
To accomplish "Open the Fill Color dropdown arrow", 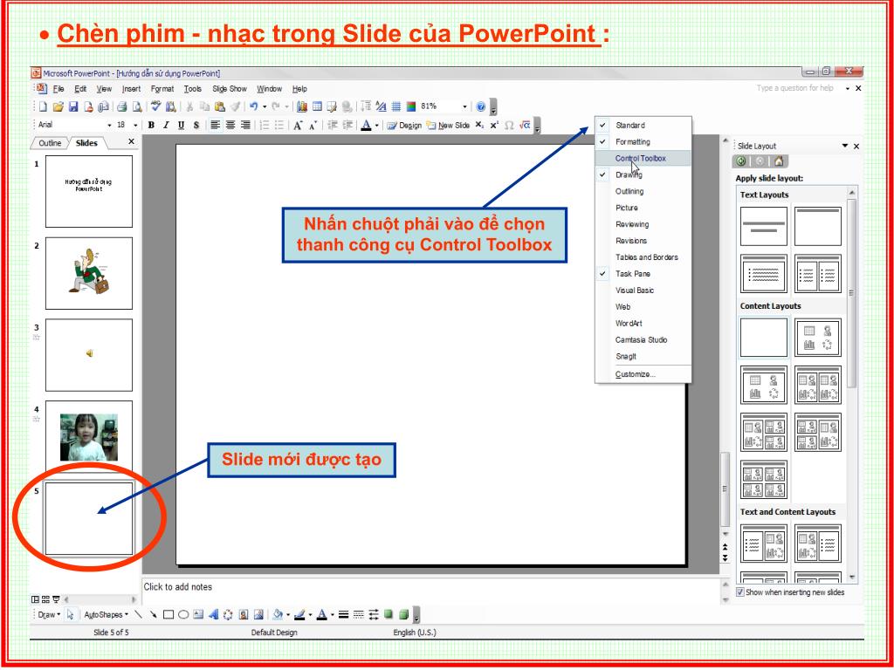I will click(x=288, y=615).
